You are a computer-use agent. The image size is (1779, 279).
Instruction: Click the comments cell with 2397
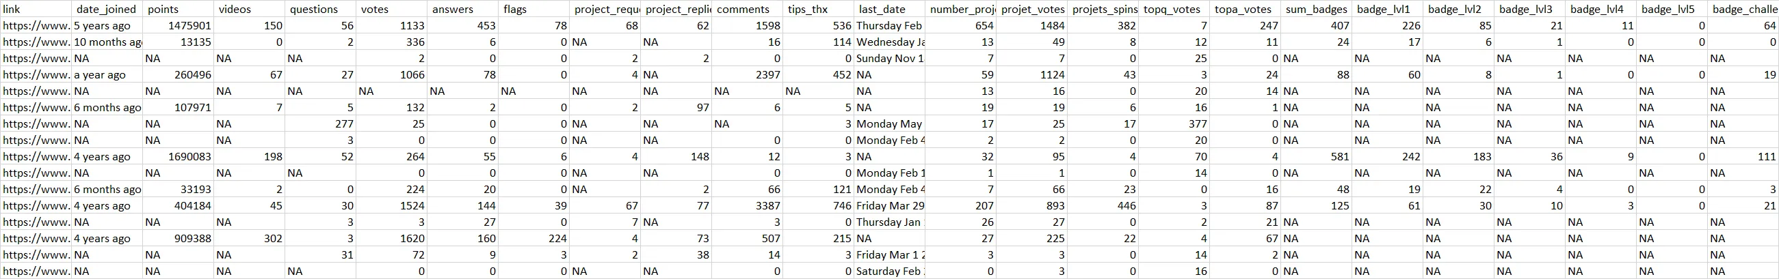(x=748, y=75)
